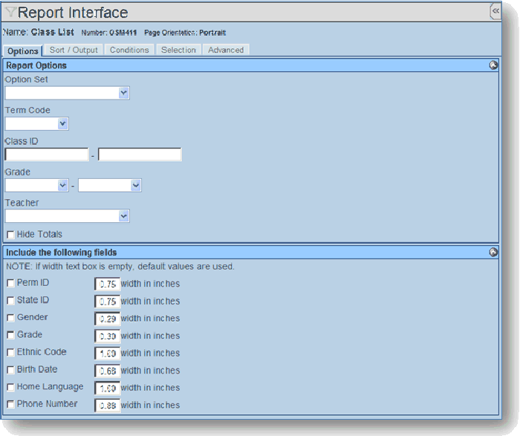520x436 pixels.
Task: Open the second Grade range dropdown
Action: pyautogui.click(x=110, y=186)
